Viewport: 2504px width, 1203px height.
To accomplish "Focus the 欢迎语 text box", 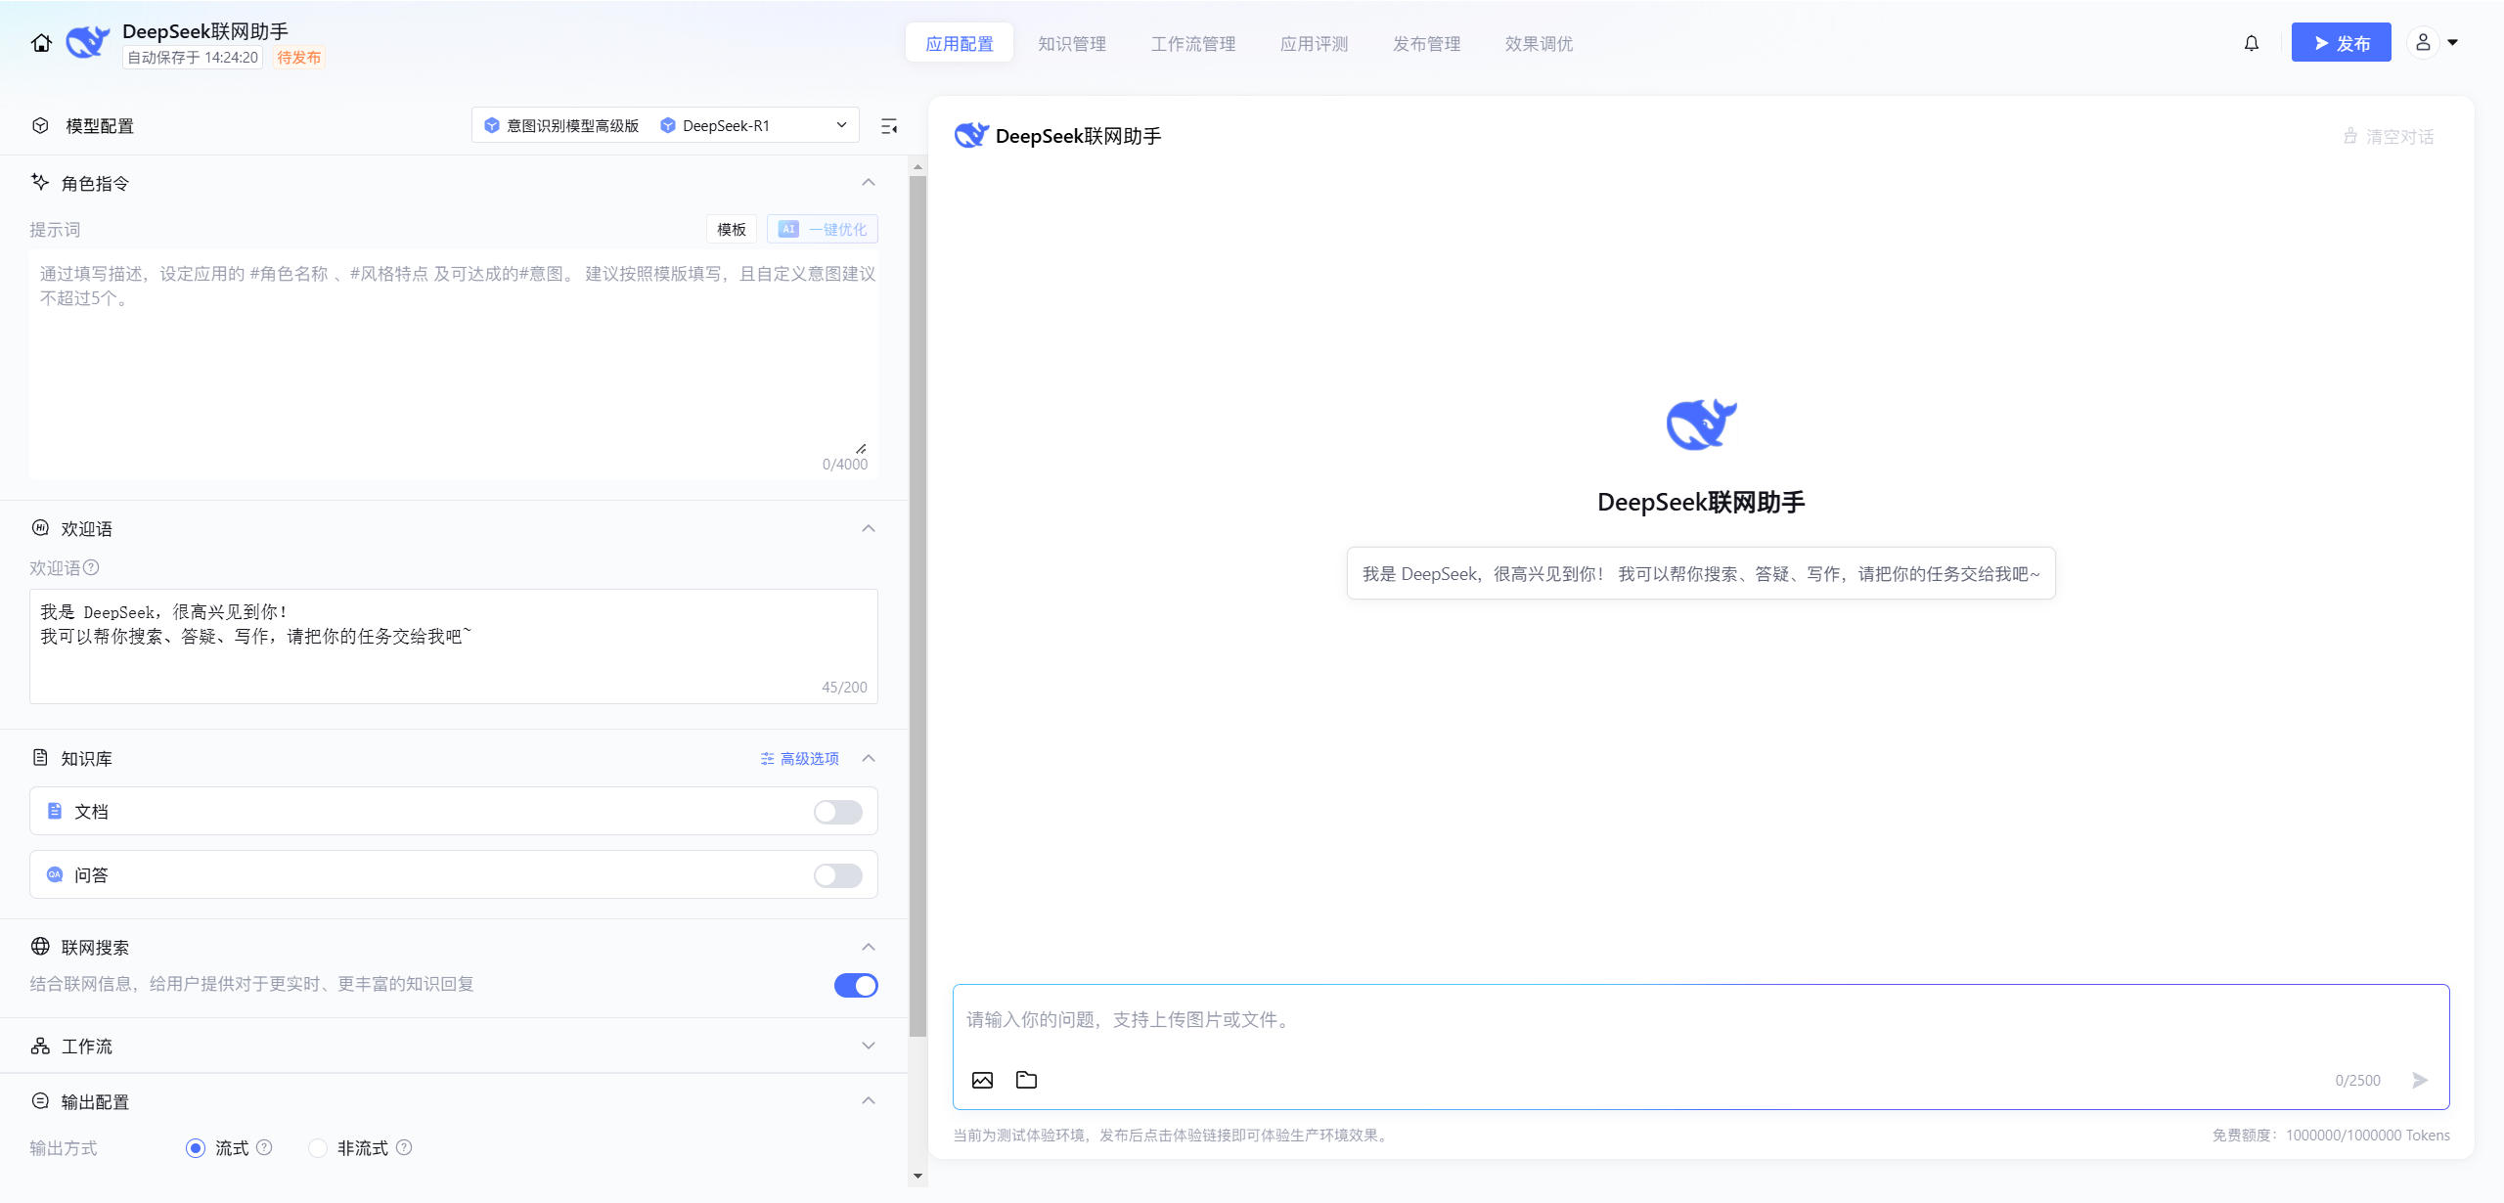I will (x=454, y=646).
